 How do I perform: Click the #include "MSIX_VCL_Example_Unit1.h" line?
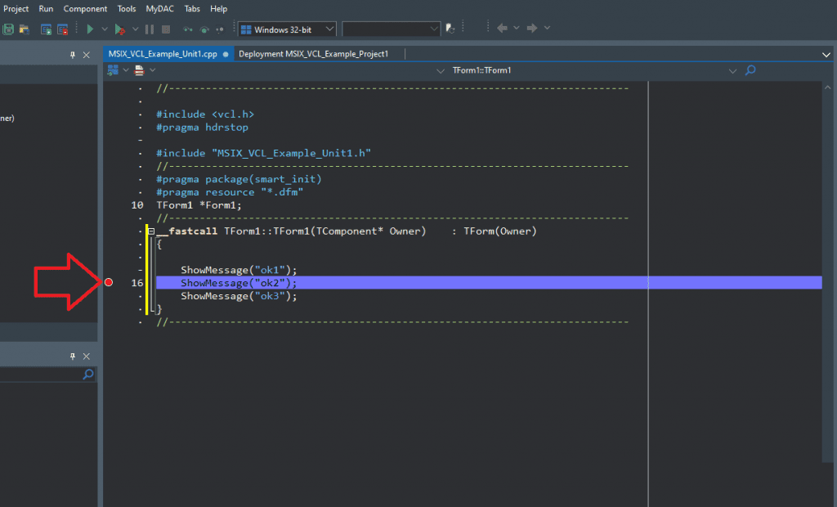(x=263, y=154)
